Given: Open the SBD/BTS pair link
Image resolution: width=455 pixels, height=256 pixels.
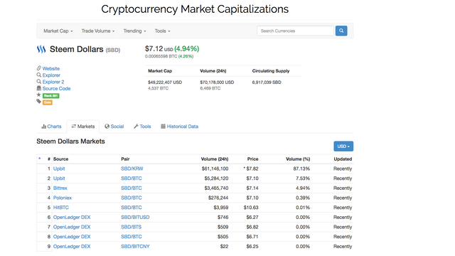Looking at the screenshot, I should 131,227.
